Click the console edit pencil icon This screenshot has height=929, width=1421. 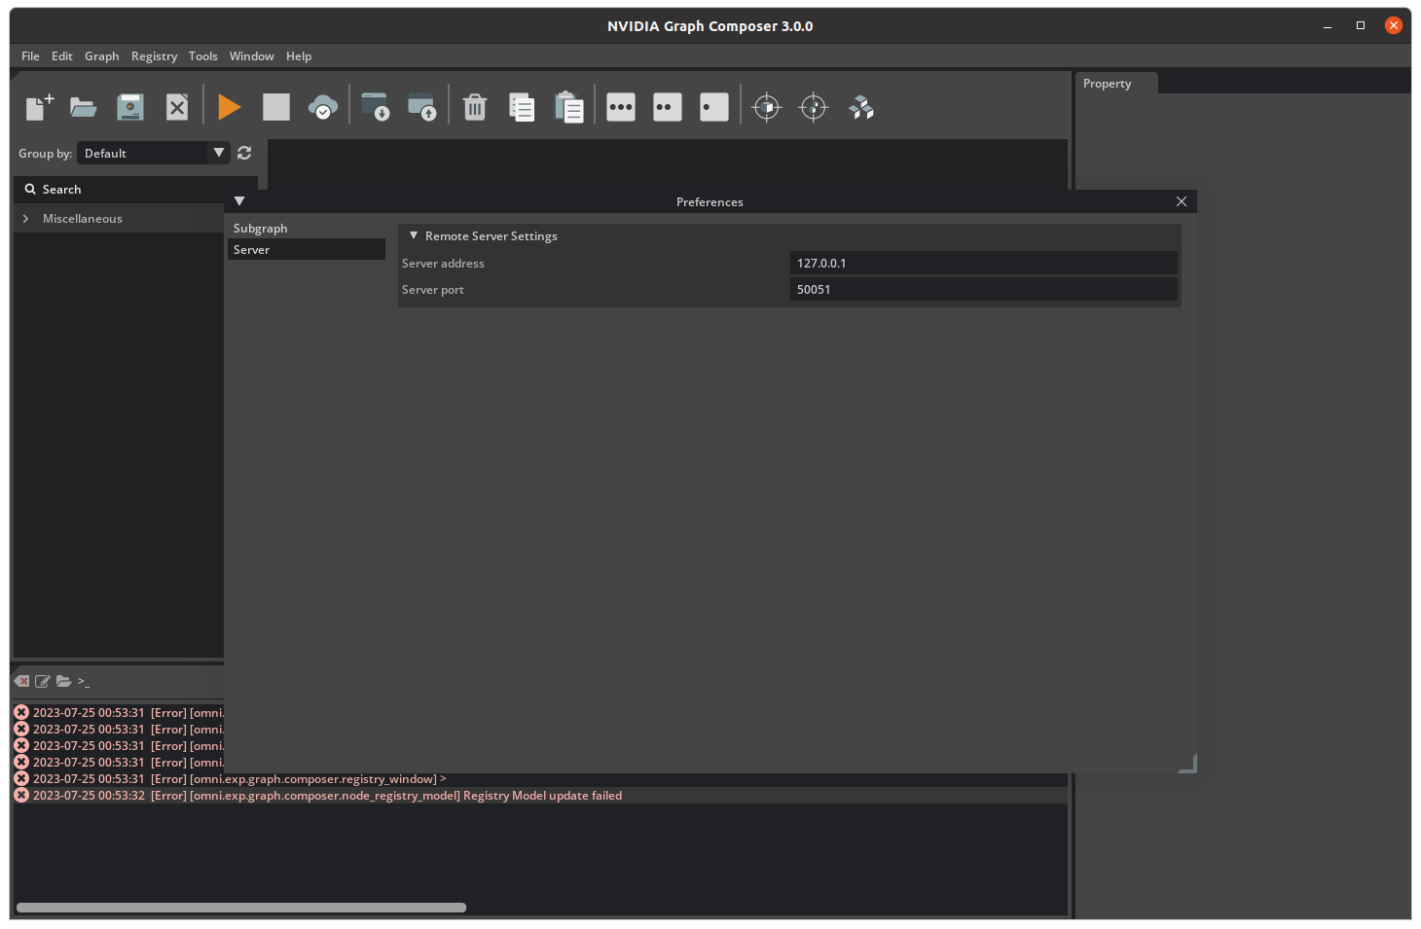click(x=43, y=681)
